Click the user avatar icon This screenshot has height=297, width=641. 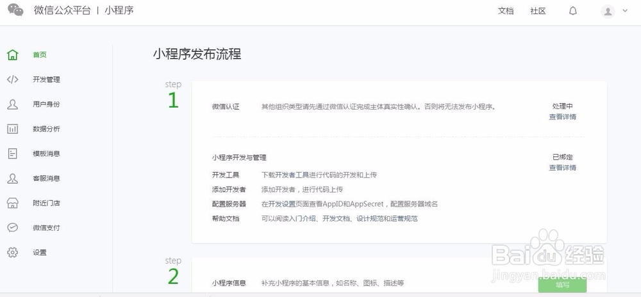(x=608, y=11)
